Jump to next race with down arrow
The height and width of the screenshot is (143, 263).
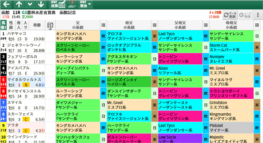tap(41, 4)
